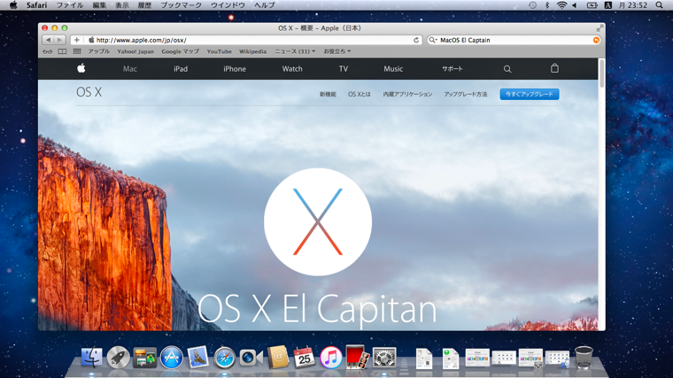Launch App Store from the Dock
The image size is (673, 378).
click(x=171, y=358)
